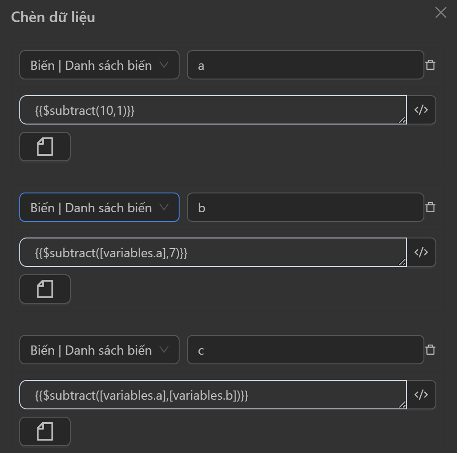Image resolution: width=457 pixels, height=453 pixels.
Task: Delete variable b row with trash icon
Action: point(430,207)
